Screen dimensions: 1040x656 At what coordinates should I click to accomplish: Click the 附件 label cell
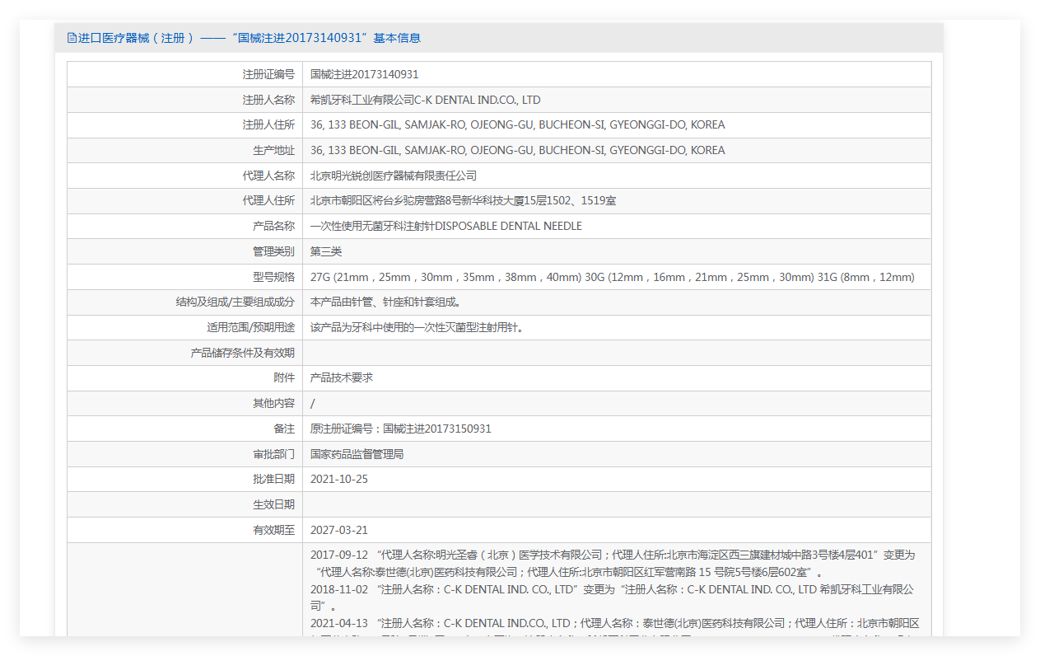tap(184, 378)
